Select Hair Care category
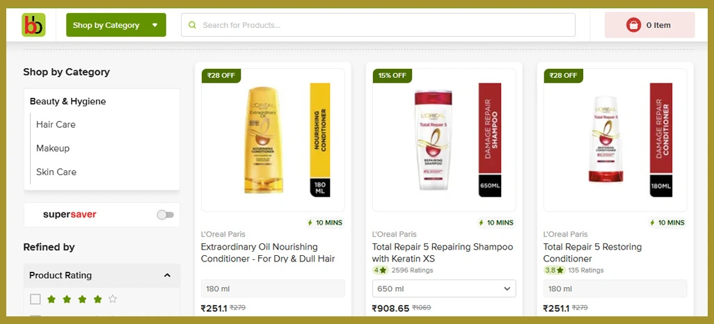The height and width of the screenshot is (324, 714). coord(56,124)
